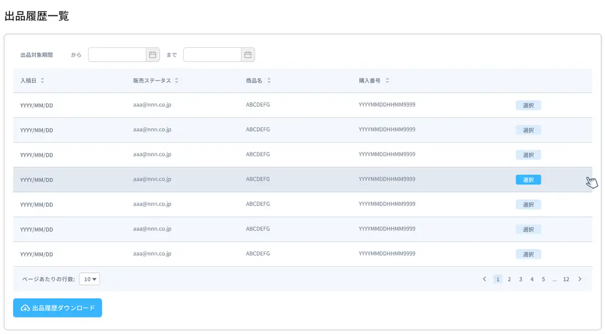Click the ページあたりの行数 label

(48, 279)
